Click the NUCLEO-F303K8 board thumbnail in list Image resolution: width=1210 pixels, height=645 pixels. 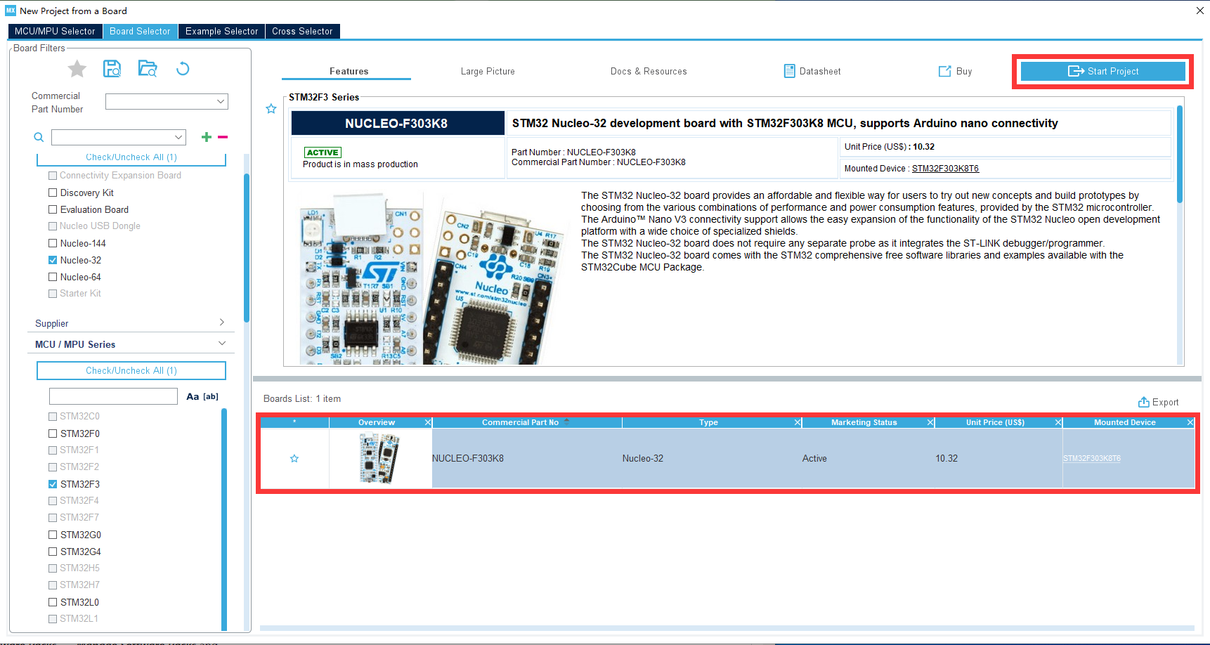click(x=379, y=458)
